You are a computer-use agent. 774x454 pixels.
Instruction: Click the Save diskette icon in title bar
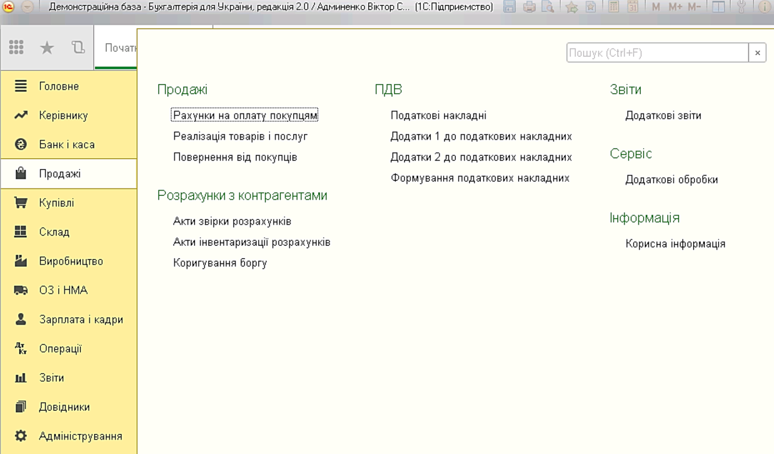click(509, 6)
